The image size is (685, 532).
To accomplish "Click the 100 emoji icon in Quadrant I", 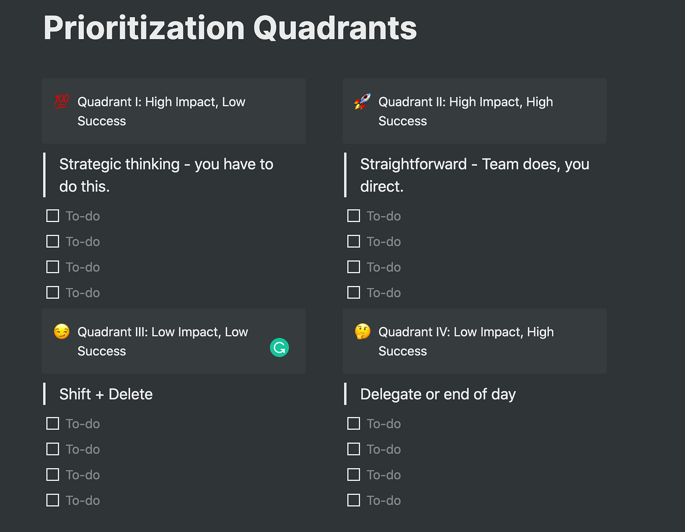I will [x=62, y=101].
